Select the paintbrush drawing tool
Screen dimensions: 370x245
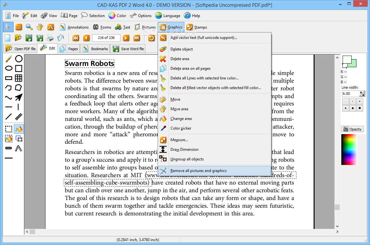pyautogui.click(x=8, y=59)
